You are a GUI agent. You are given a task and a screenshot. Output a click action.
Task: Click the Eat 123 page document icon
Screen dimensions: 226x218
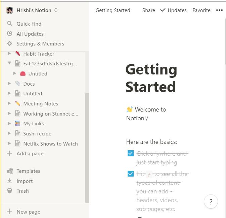(18, 63)
